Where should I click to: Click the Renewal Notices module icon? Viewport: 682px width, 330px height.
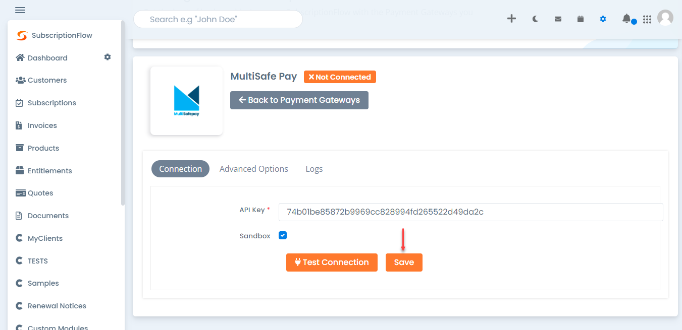(19, 306)
